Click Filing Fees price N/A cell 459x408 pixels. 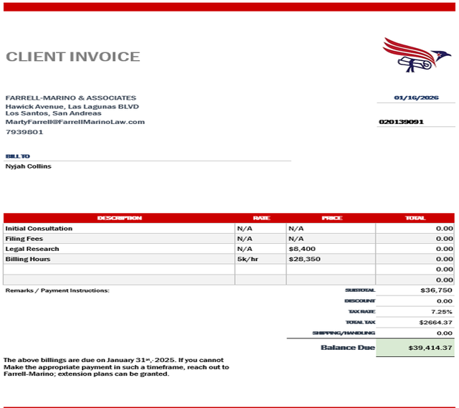point(331,239)
